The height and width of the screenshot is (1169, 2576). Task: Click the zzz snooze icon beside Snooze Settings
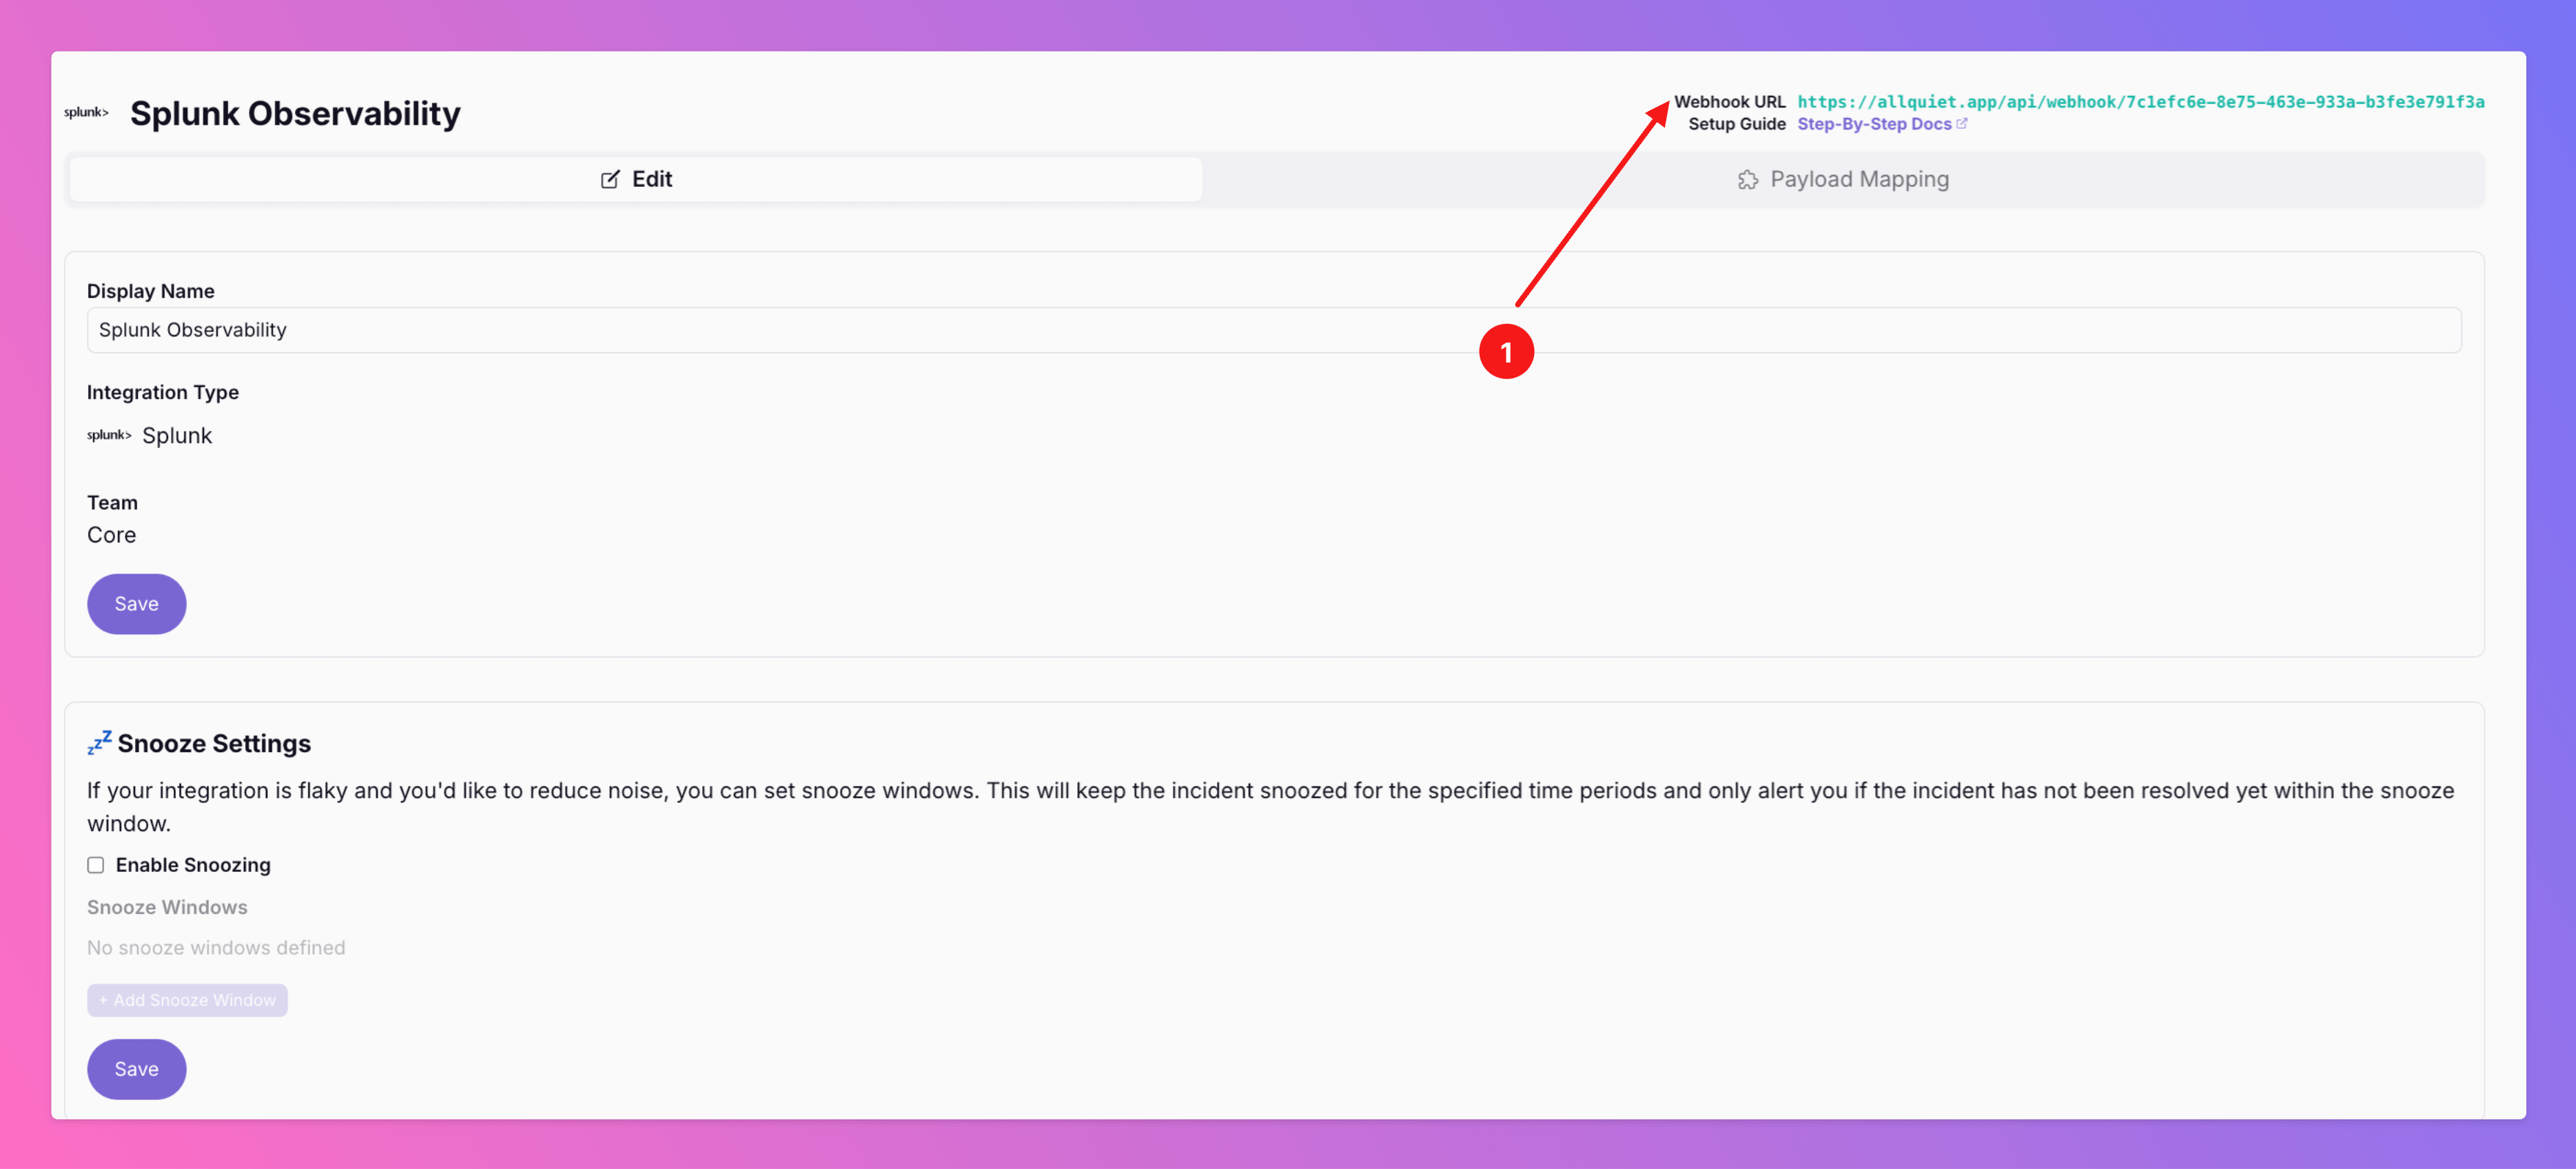[99, 743]
